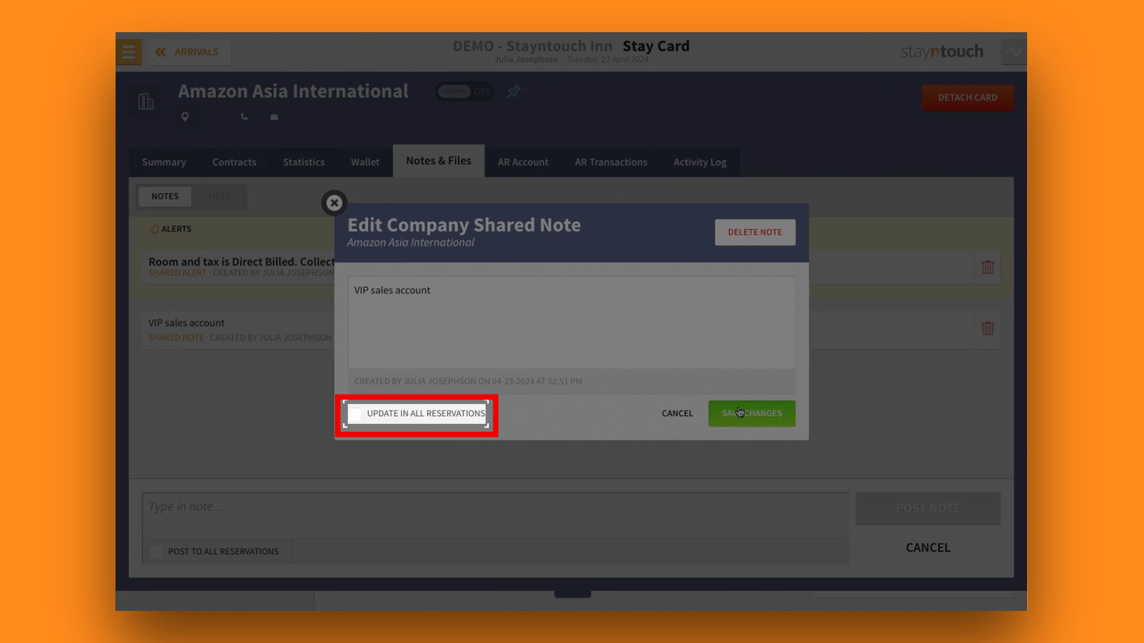Enable Post to All Reservations checkbox
This screenshot has height=643, width=1144.
point(156,552)
